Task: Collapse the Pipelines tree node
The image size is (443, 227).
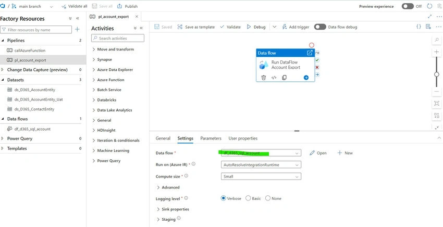Action: (x=3, y=41)
